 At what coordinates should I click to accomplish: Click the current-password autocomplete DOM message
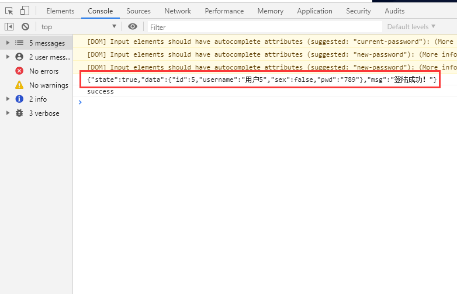coord(265,41)
